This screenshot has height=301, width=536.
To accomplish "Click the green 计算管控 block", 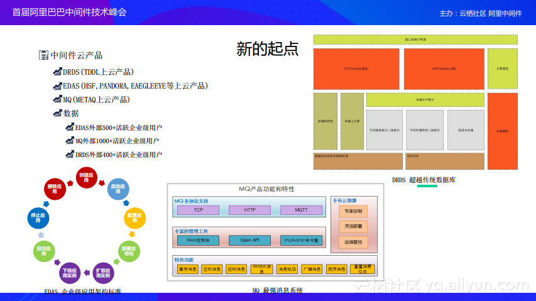I will click(503, 68).
